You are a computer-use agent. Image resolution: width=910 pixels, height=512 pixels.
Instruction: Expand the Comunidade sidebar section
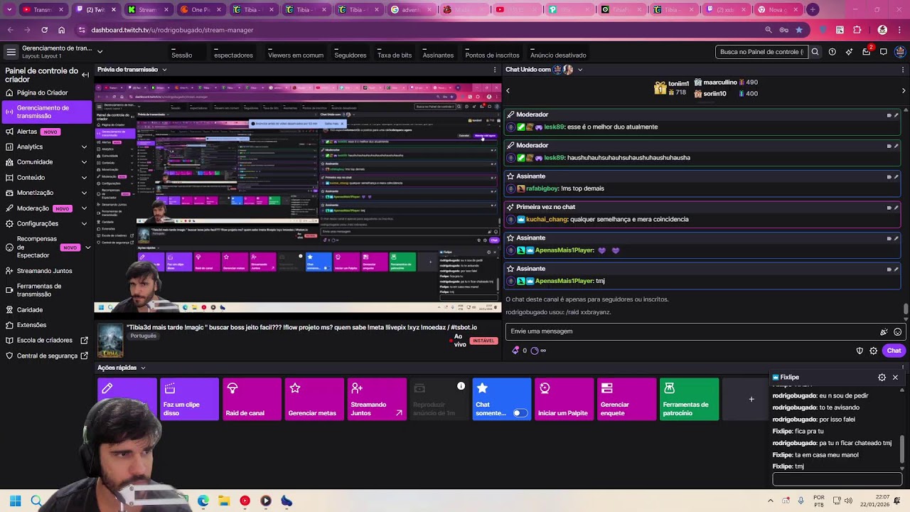click(84, 162)
